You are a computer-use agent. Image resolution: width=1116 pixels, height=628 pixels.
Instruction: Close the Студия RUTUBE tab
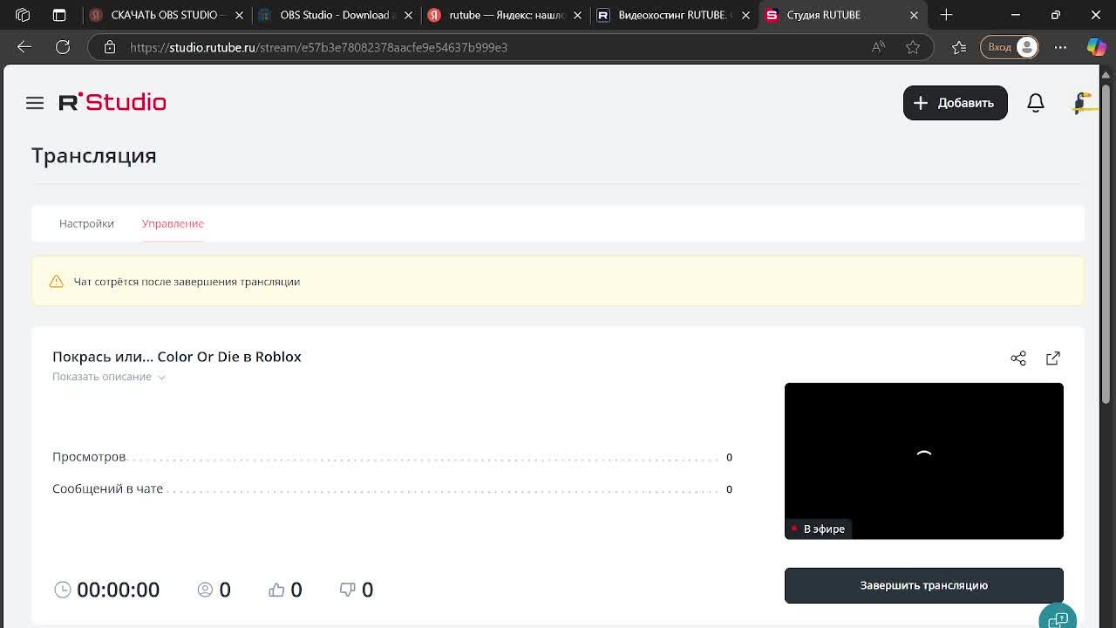914,15
